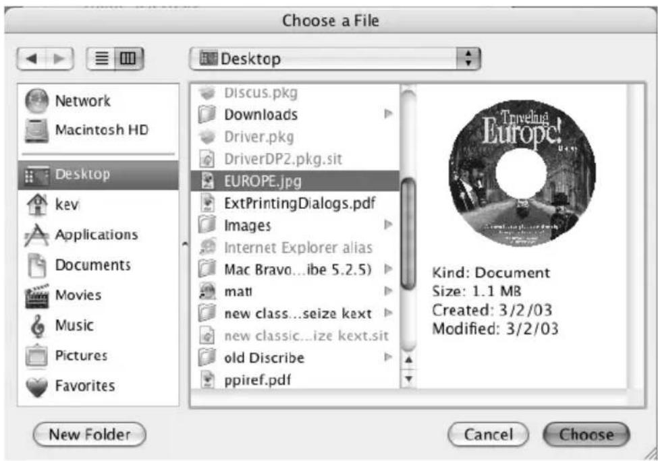Open the Music note icon
The image size is (658, 461).
38,326
